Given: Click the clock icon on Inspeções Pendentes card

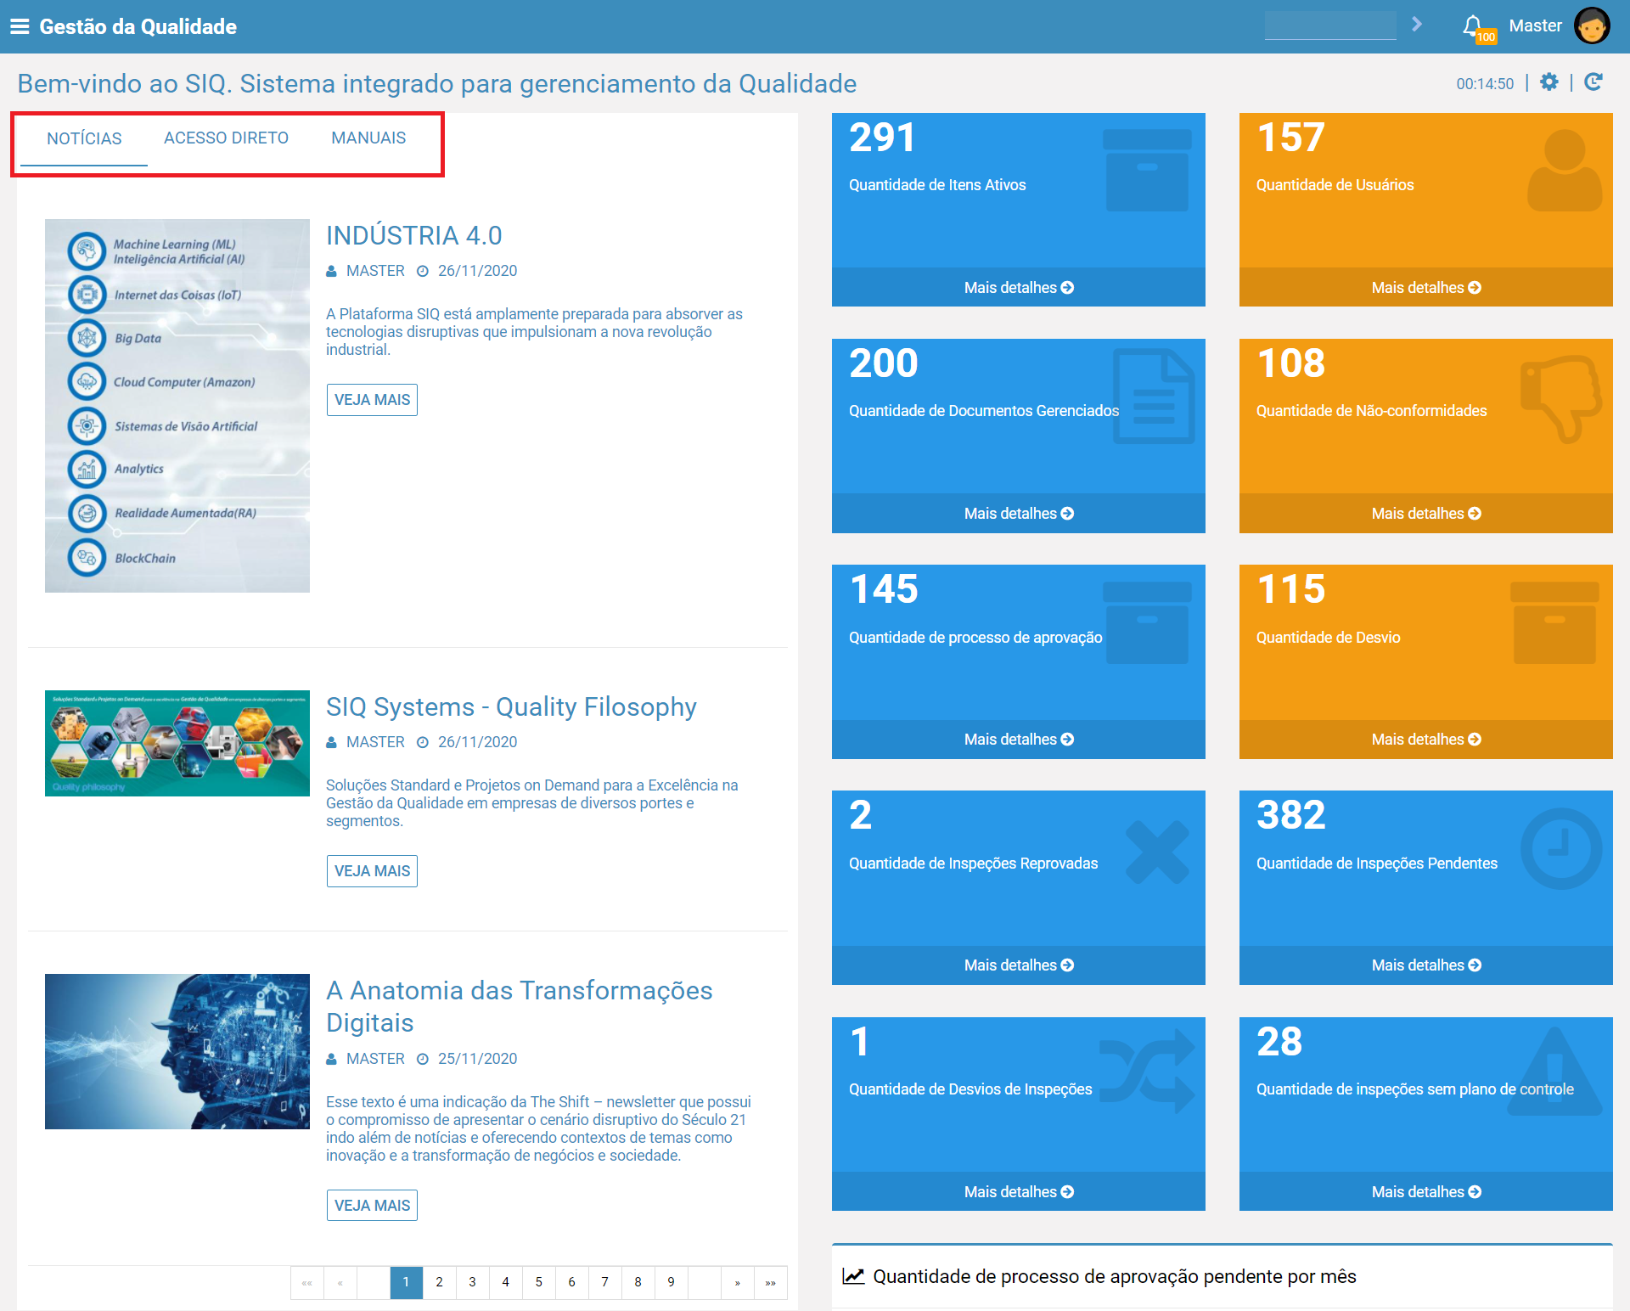Looking at the screenshot, I should (x=1560, y=849).
